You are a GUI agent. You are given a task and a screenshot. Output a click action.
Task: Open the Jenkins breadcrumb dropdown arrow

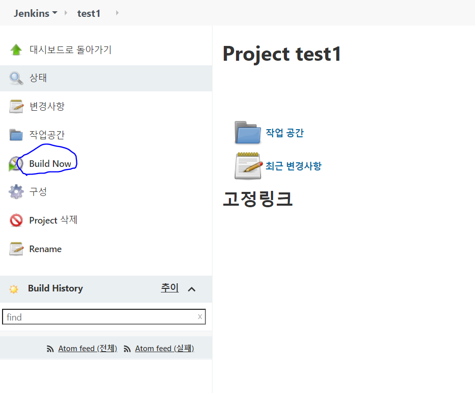(55, 13)
